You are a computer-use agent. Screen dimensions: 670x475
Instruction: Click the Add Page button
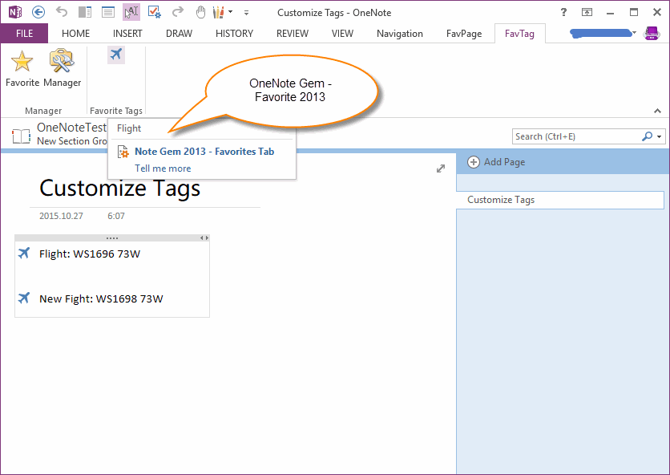click(x=496, y=162)
